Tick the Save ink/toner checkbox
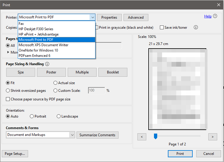Viewport: 224px width, 162px height. [x=162, y=27]
